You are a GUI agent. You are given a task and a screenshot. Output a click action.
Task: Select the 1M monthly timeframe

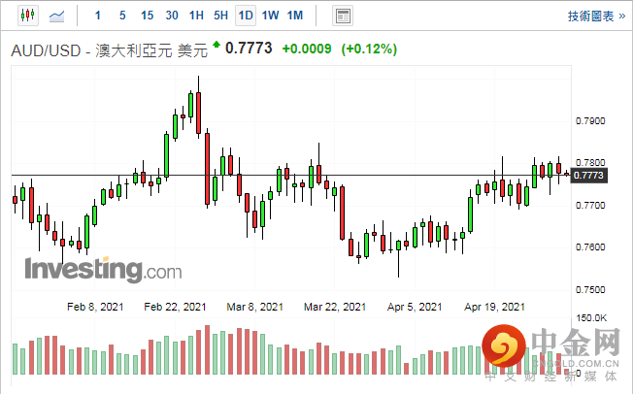coord(295,16)
